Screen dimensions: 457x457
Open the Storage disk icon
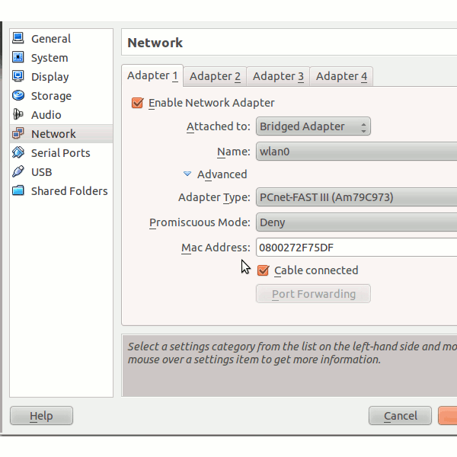tap(18, 96)
